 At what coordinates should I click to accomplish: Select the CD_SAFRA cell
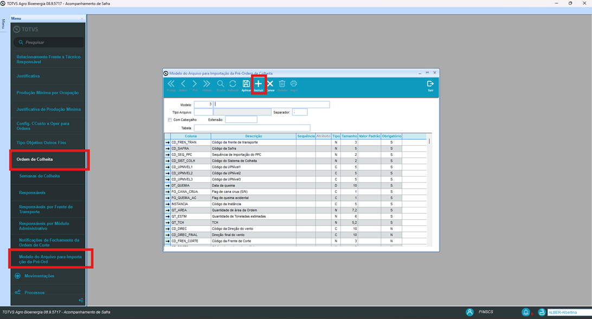pos(191,148)
